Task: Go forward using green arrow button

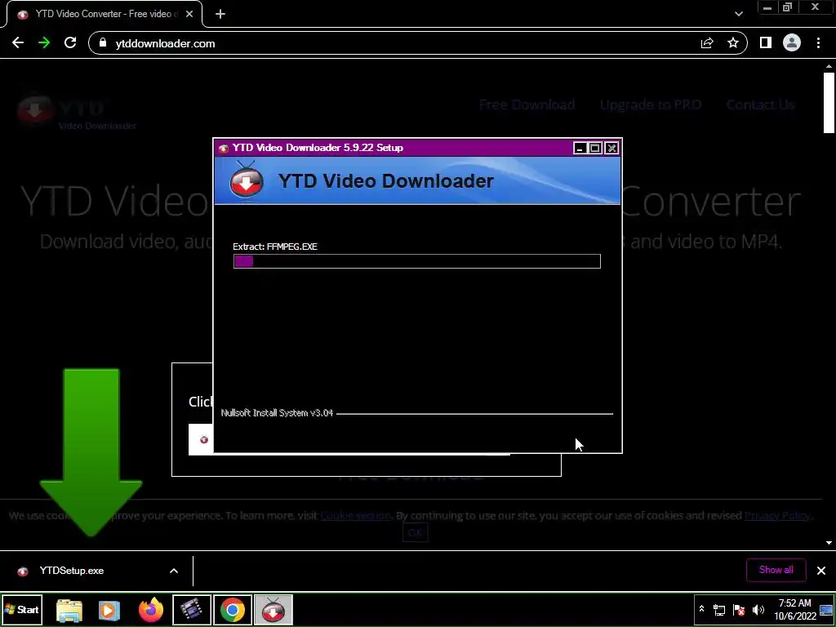Action: pos(44,43)
